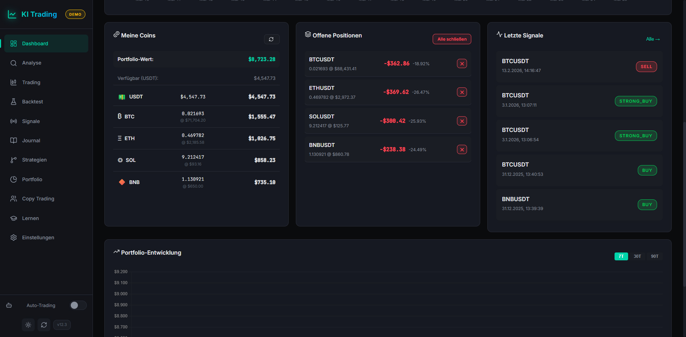Image resolution: width=686 pixels, height=337 pixels.
Task: Click the KI Trading logo icon
Action: click(x=12, y=15)
